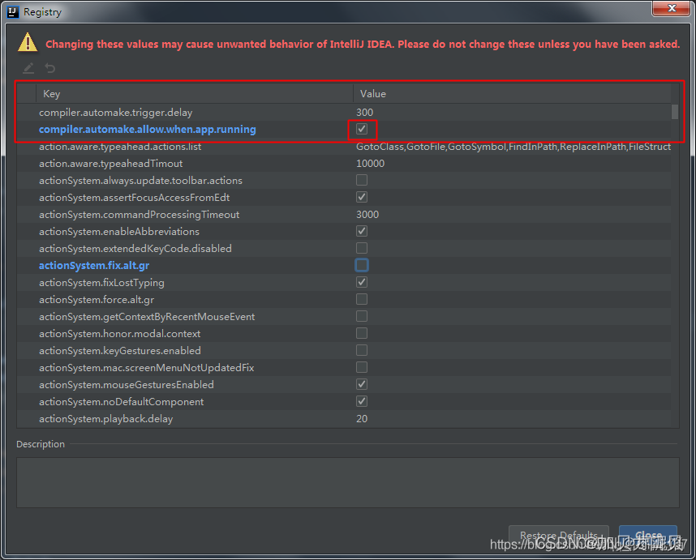Click inside the Description box
This screenshot has width=696, height=560.
[347, 482]
